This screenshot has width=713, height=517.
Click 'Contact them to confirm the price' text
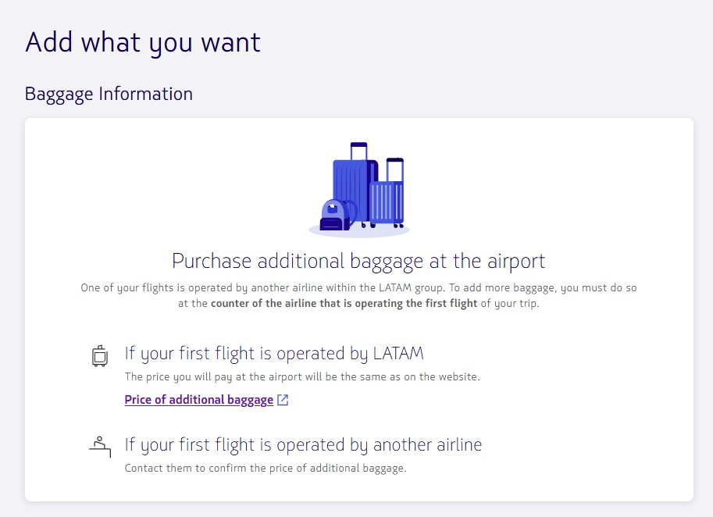(x=266, y=469)
